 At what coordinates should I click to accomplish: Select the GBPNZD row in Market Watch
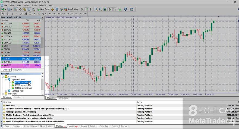(21, 33)
